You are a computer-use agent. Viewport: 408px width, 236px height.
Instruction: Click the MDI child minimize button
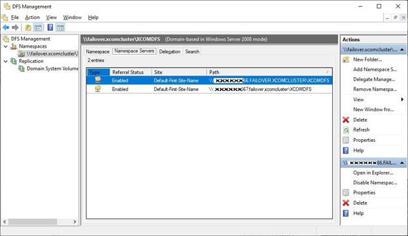point(388,18)
